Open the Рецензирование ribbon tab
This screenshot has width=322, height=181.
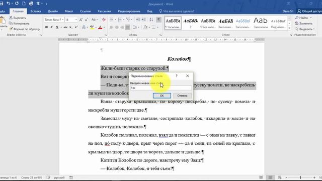point(129,11)
